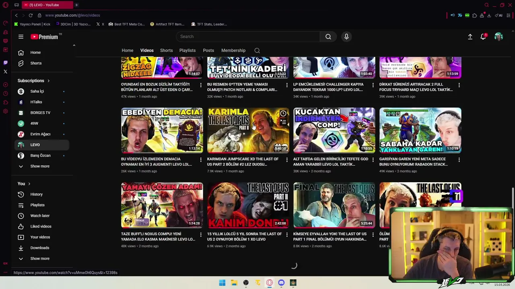Open Opera GX sidebar history clock
The width and height of the screenshot is (515, 289).
click(5, 94)
